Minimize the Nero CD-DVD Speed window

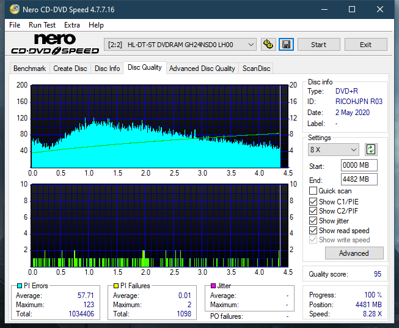(324, 9)
